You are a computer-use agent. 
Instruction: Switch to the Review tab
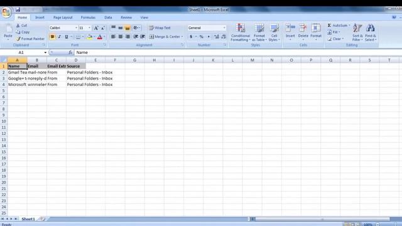126,18
